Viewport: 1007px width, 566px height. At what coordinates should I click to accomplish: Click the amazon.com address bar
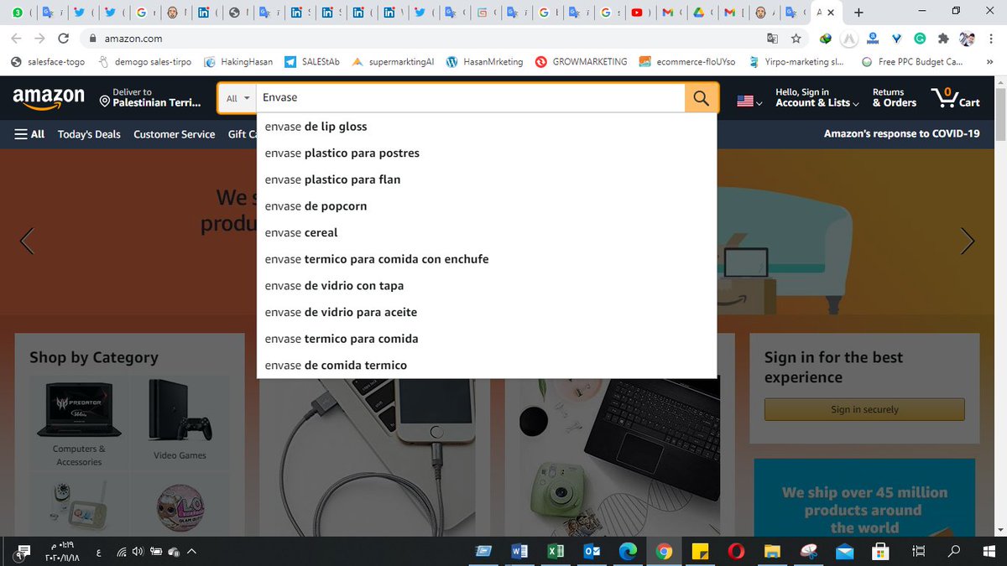[x=420, y=39]
